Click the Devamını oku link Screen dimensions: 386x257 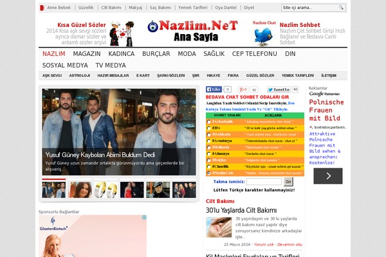pos(289,244)
